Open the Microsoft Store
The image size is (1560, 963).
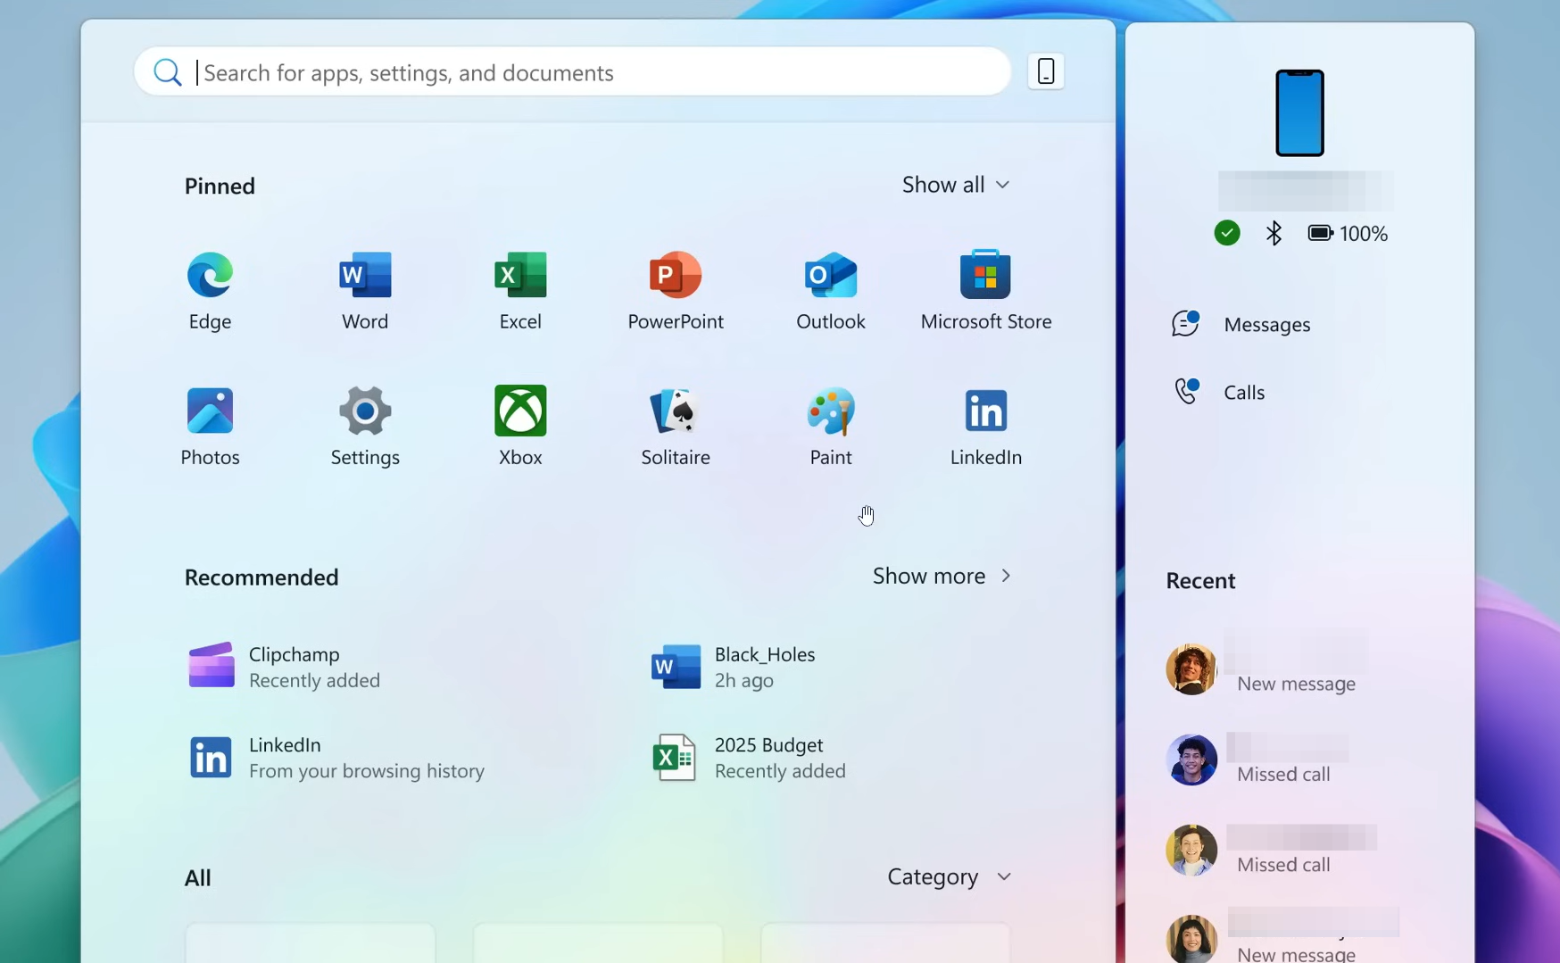click(985, 290)
